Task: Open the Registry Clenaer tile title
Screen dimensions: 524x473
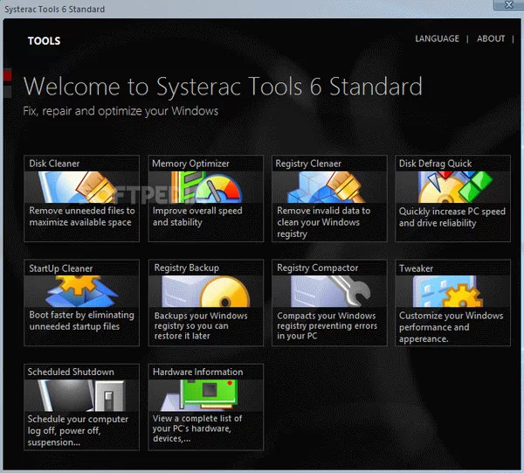Action: click(x=308, y=163)
